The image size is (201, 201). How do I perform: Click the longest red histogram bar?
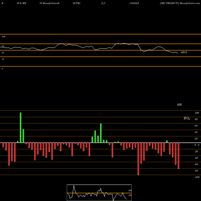coord(138,159)
